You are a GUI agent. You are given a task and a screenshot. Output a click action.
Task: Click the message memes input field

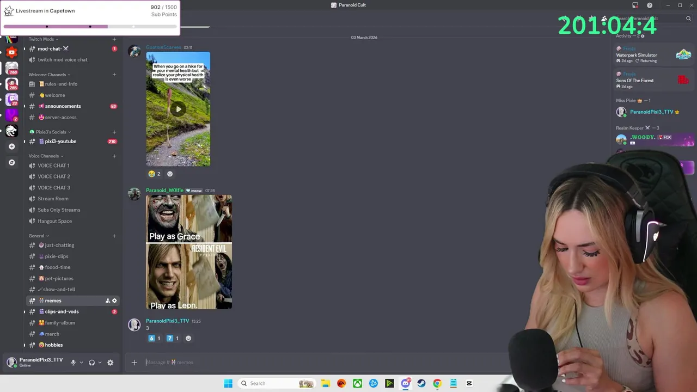pos(321,363)
